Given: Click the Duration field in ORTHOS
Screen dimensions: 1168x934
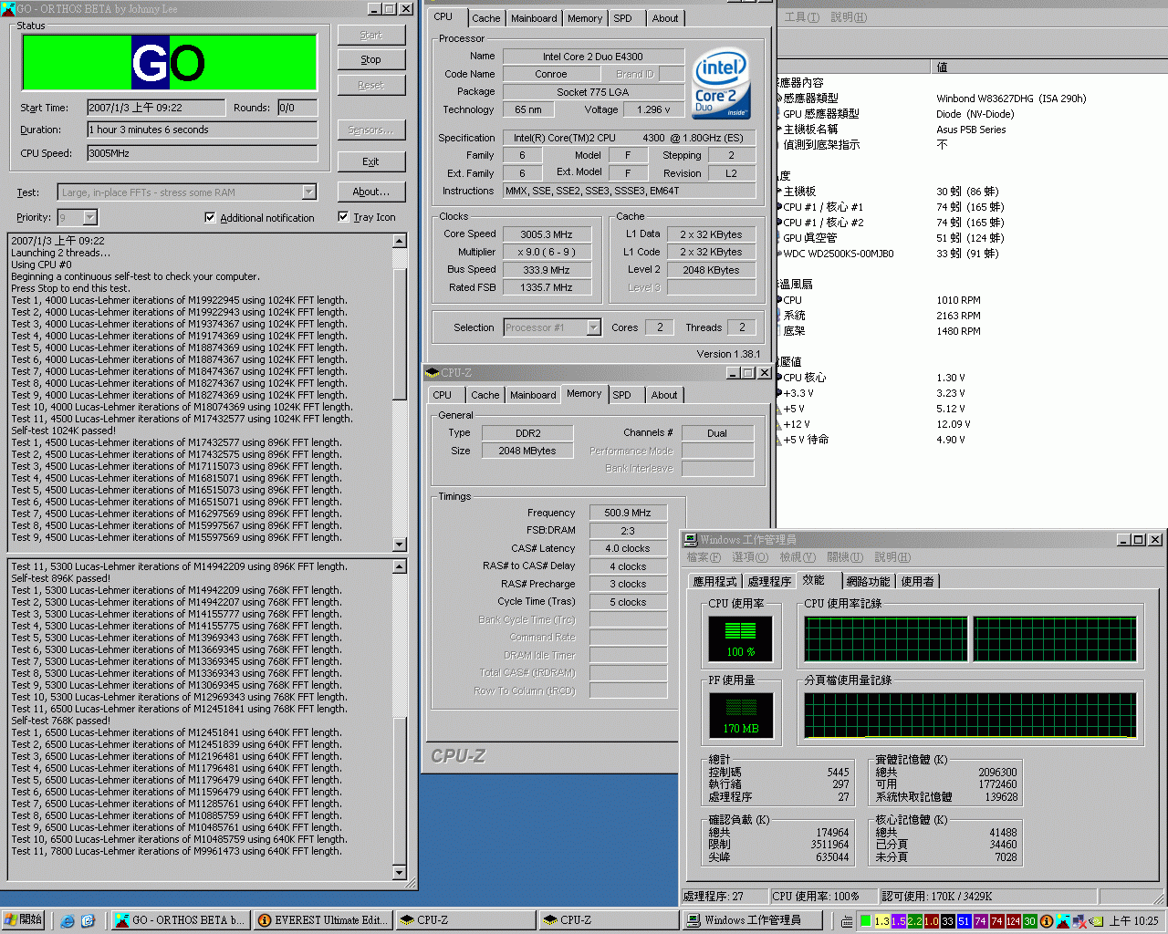Looking at the screenshot, I should [203, 130].
